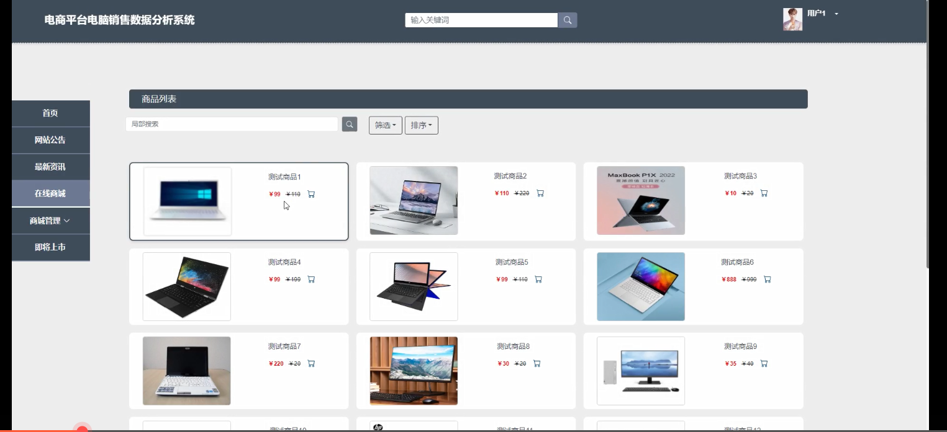Focus the 局部搜索 input field
The height and width of the screenshot is (432, 947).
pyautogui.click(x=232, y=124)
